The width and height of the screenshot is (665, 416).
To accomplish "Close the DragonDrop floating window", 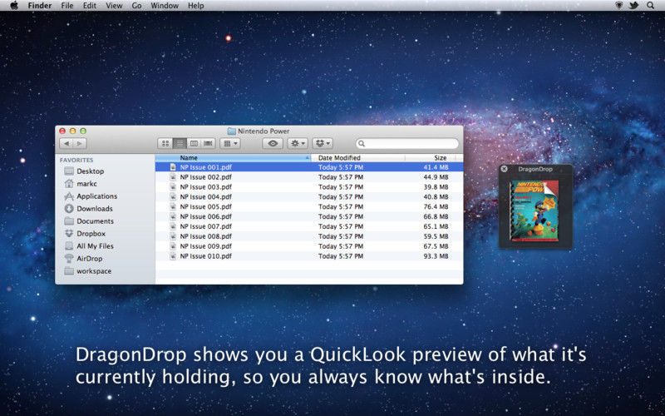I will [505, 169].
